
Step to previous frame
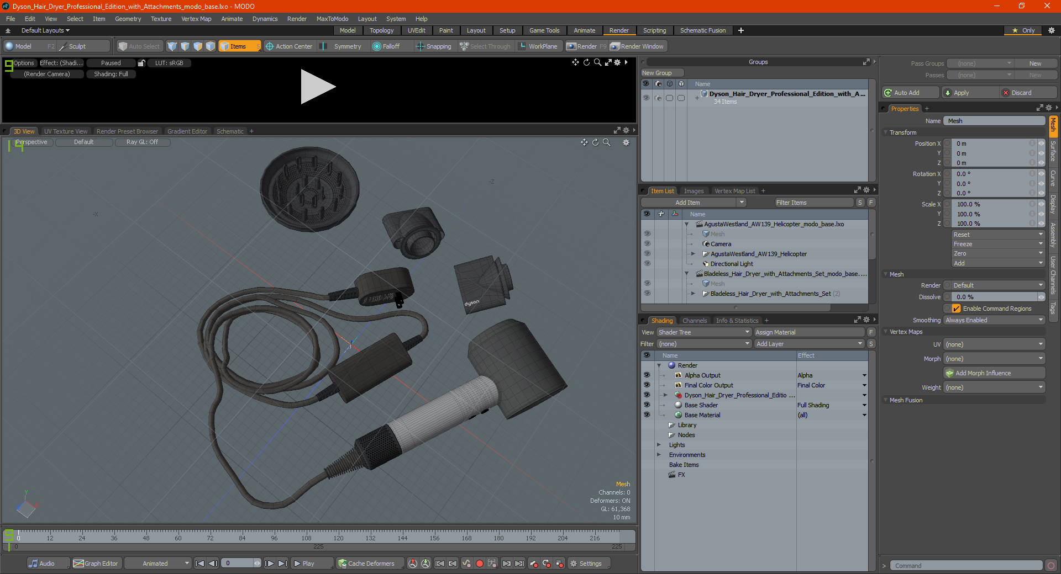[213, 564]
